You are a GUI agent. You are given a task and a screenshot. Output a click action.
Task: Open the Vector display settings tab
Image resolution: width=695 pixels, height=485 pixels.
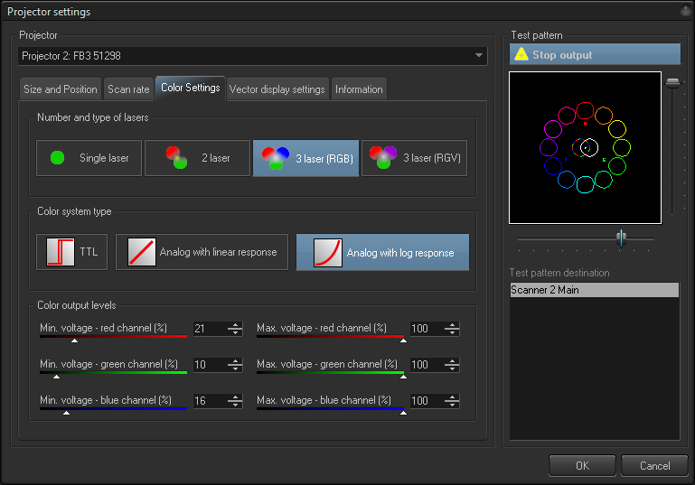tap(277, 89)
